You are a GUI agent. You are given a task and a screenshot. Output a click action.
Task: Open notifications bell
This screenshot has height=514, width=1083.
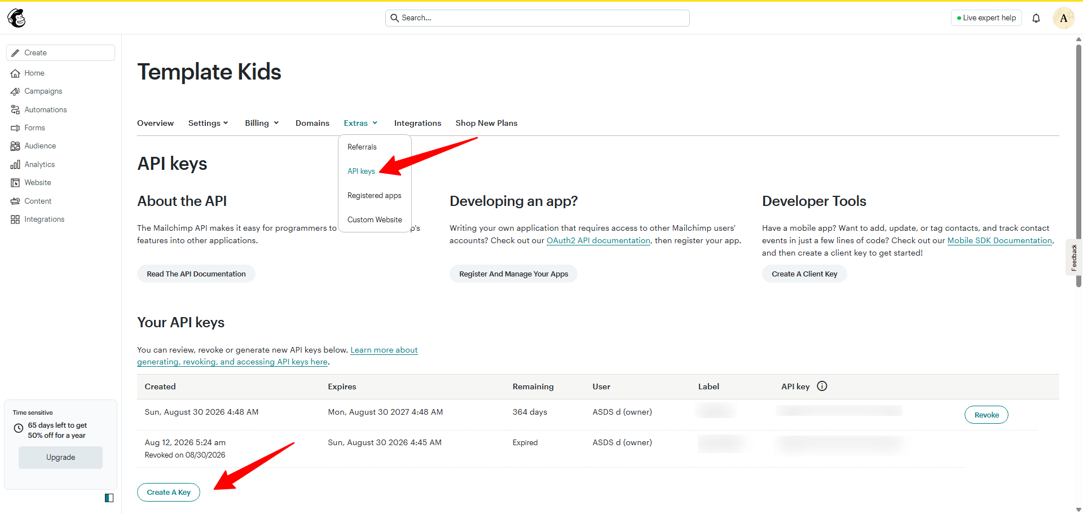tap(1036, 18)
